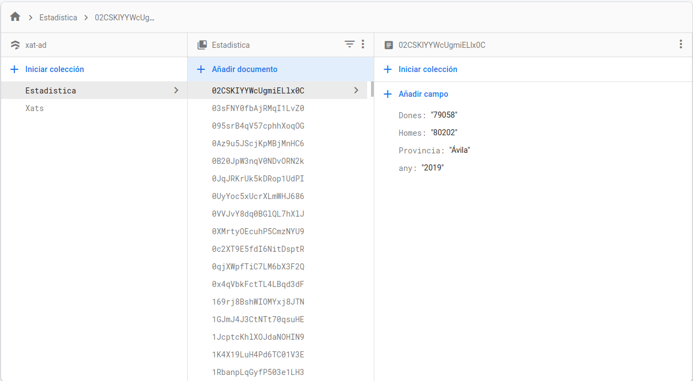The width and height of the screenshot is (693, 381).
Task: Click the home icon in breadcrumb
Action: pos(15,17)
